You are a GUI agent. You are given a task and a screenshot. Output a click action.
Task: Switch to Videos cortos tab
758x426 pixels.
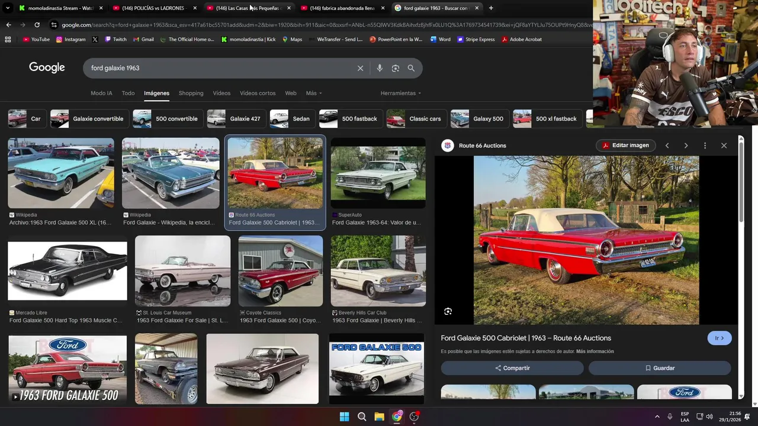[x=258, y=93]
